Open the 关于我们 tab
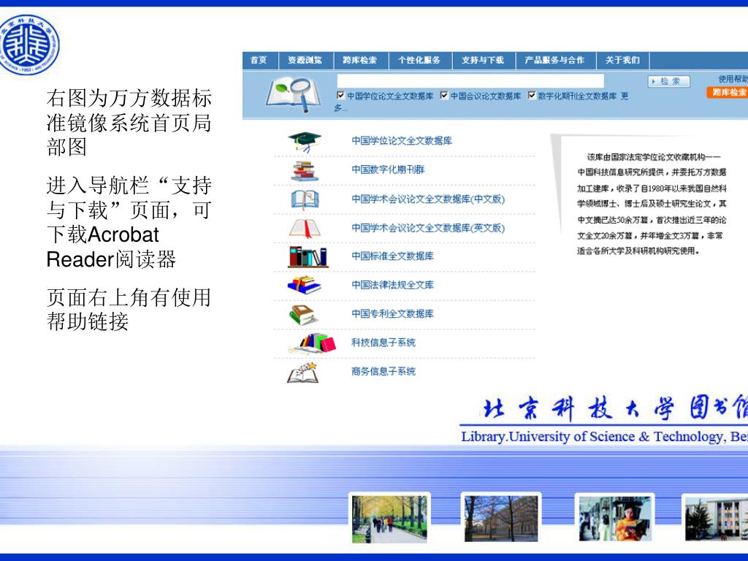 [x=622, y=60]
